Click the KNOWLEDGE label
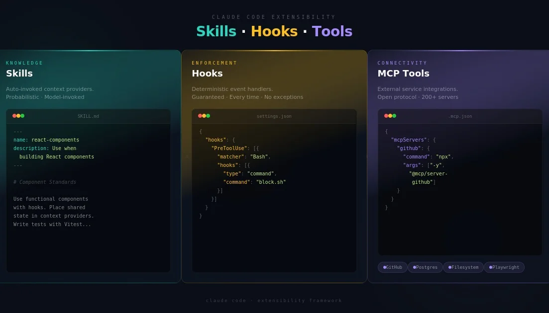 click(24, 63)
